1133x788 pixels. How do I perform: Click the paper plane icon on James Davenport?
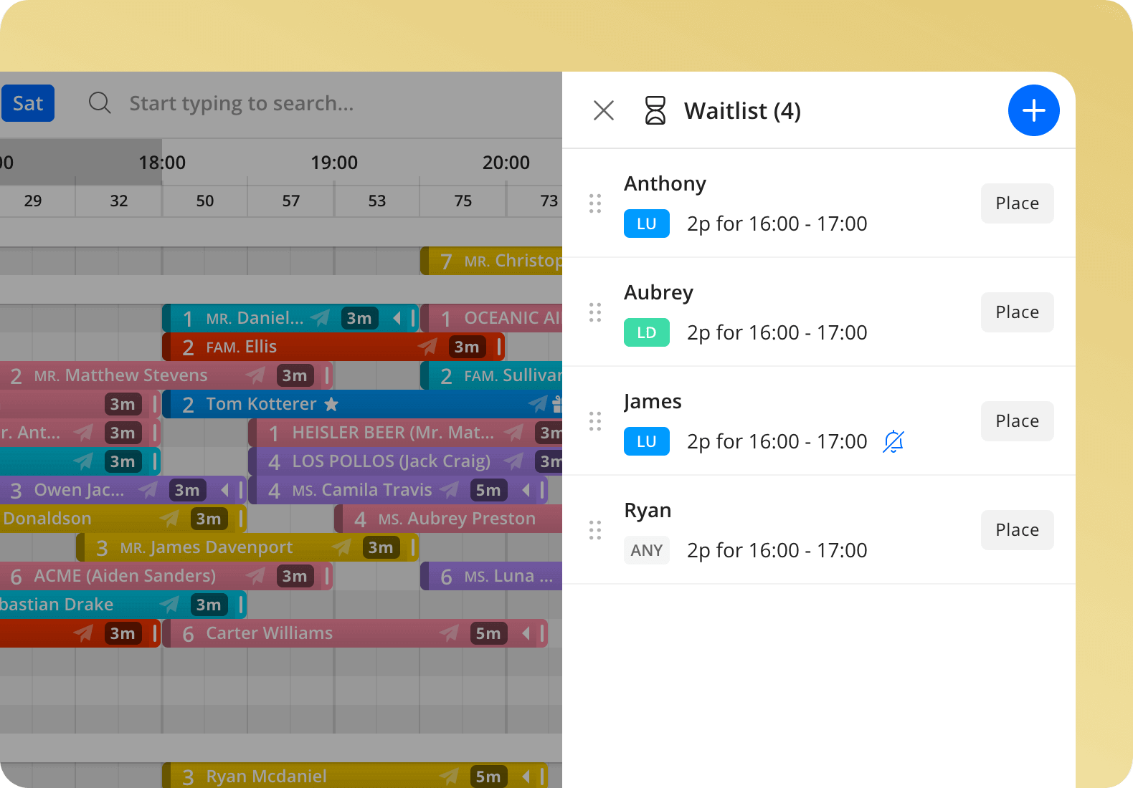(x=342, y=547)
